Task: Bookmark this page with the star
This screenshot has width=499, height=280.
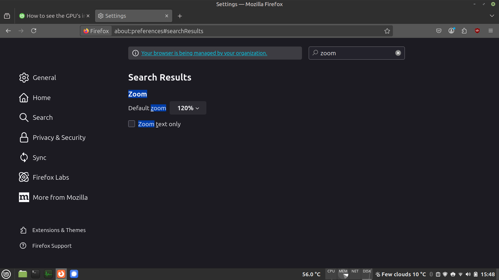Action: coord(387,31)
